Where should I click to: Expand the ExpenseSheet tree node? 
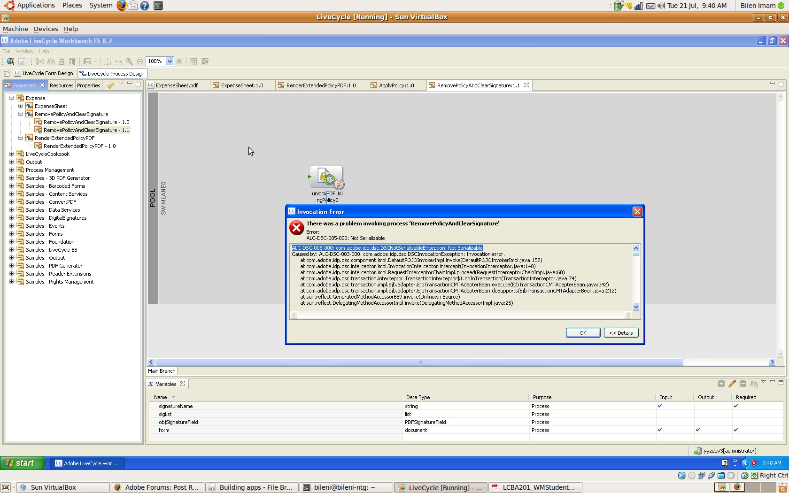pos(20,106)
